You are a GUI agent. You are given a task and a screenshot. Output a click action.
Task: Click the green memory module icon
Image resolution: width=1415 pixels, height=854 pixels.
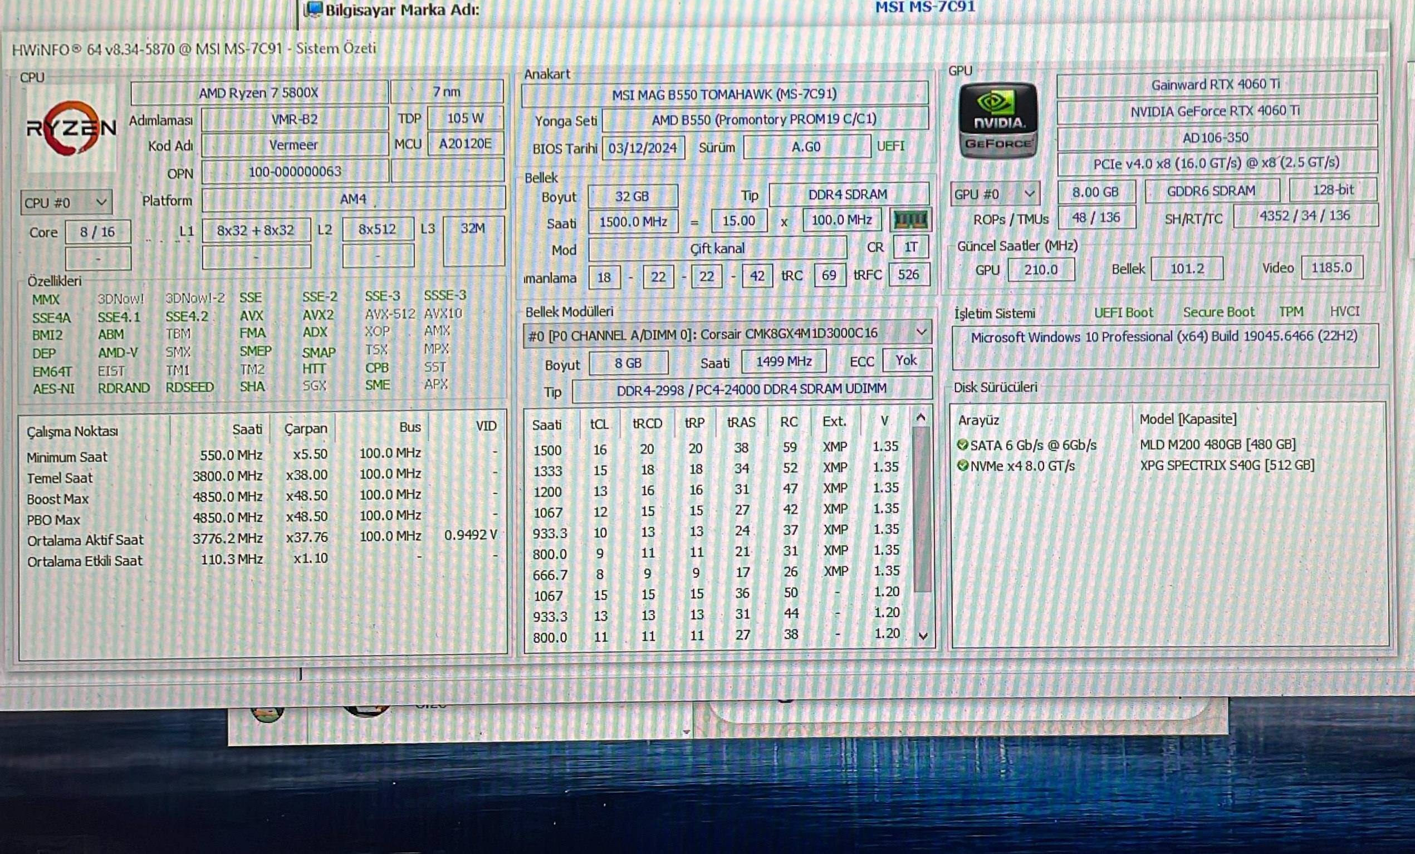pos(910,219)
